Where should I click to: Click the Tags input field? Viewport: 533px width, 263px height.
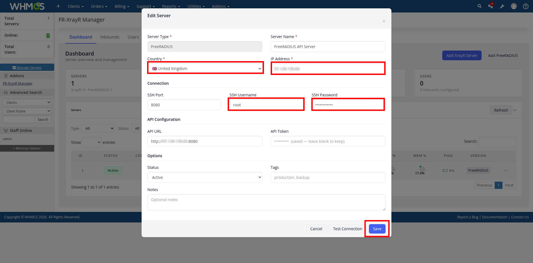pos(328,177)
